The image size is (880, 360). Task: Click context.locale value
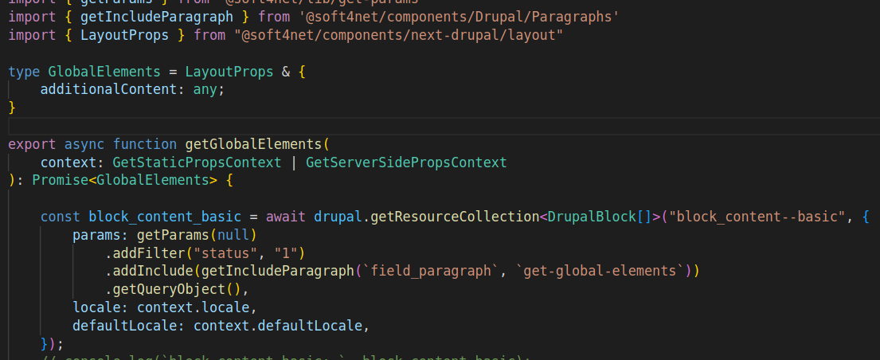pyautogui.click(x=193, y=307)
